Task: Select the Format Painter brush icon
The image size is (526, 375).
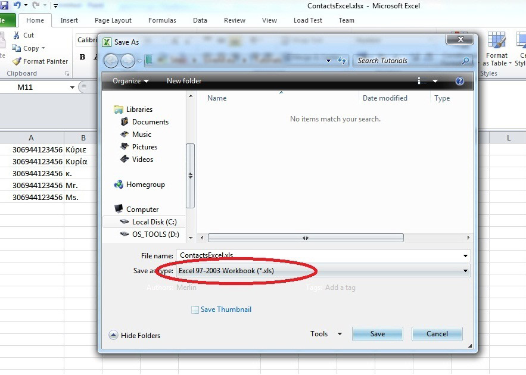Action: [x=17, y=61]
